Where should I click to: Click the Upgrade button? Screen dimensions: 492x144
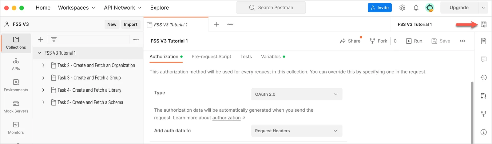coord(459,8)
